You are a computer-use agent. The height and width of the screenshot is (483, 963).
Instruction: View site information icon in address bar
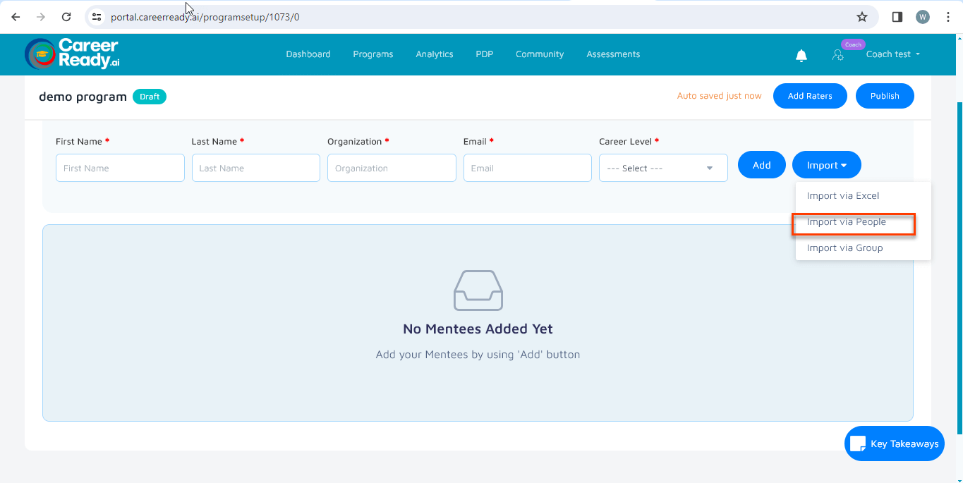coord(97,17)
